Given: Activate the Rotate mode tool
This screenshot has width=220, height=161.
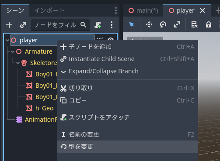Looking at the screenshot, I should [x=163, y=24].
